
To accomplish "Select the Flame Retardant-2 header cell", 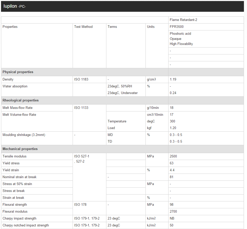I will [206, 20].
